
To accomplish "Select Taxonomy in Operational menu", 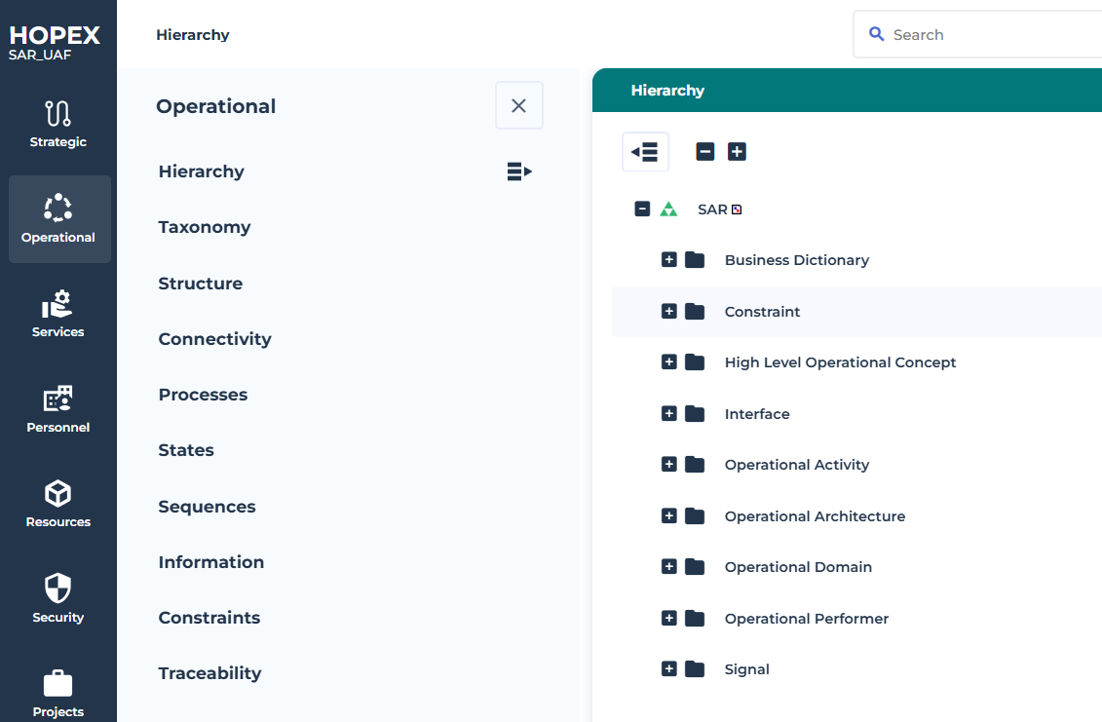I will tap(205, 227).
